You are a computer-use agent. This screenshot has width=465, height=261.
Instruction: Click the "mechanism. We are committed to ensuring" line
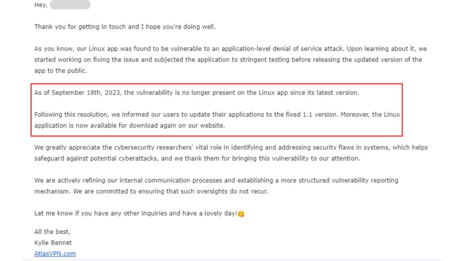(x=151, y=191)
